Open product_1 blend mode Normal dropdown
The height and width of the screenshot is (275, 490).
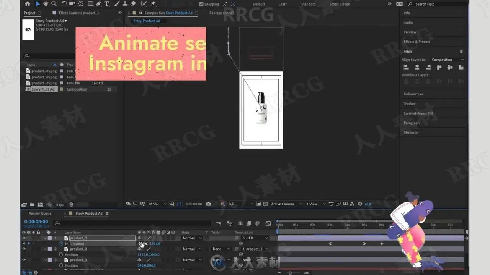pos(192,238)
